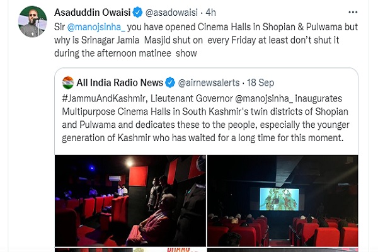Click the Asaduddin Owaisi display name
The width and height of the screenshot is (378, 252).
tap(93, 13)
